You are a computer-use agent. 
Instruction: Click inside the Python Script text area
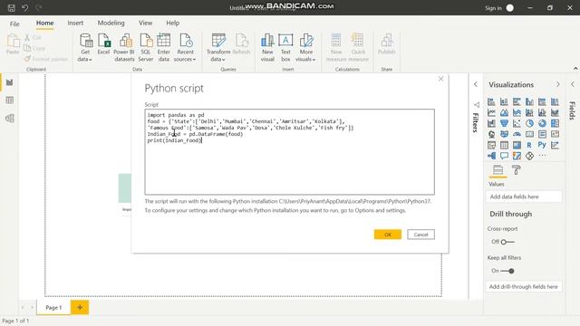click(290, 152)
